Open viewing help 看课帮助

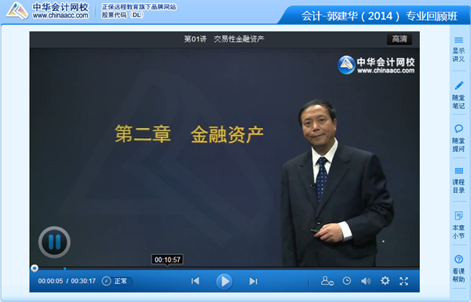click(458, 269)
